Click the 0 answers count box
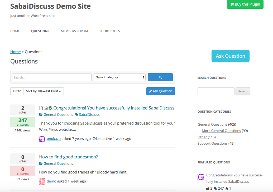The width and height of the screenshot is (273, 192). [x=23, y=171]
